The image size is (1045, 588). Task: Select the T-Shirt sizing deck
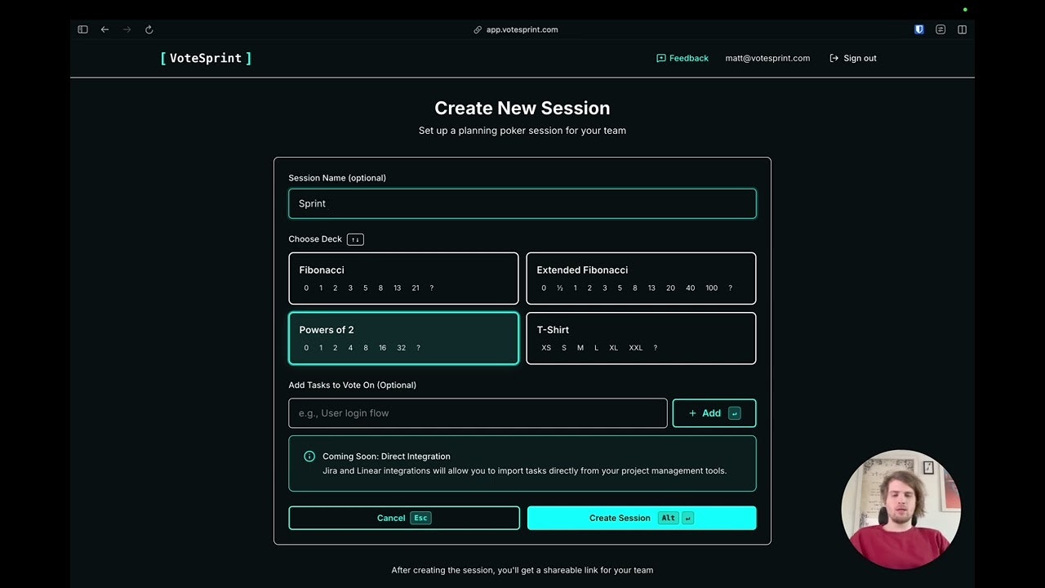click(641, 338)
